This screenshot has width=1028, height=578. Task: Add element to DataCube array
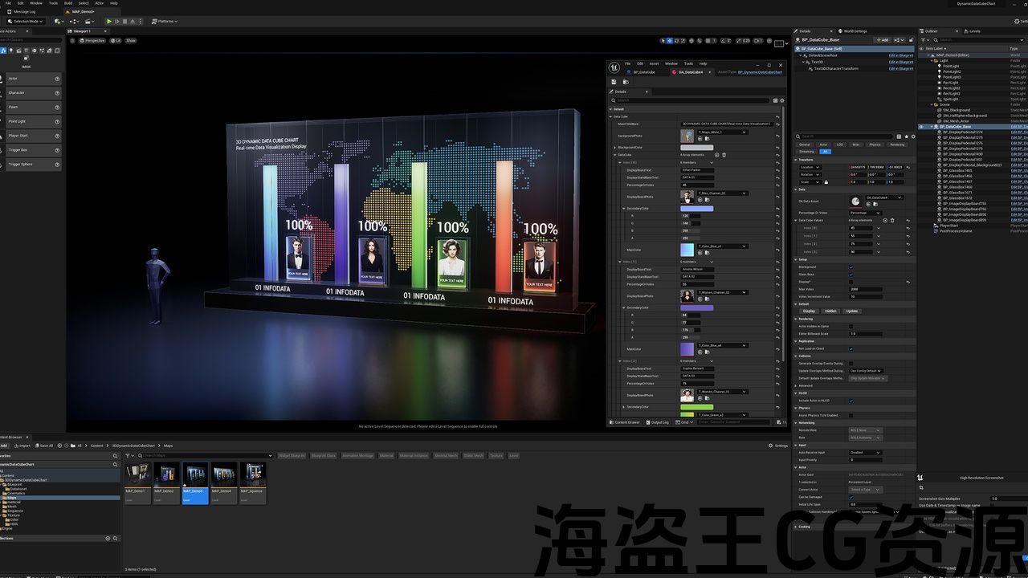tap(717, 155)
